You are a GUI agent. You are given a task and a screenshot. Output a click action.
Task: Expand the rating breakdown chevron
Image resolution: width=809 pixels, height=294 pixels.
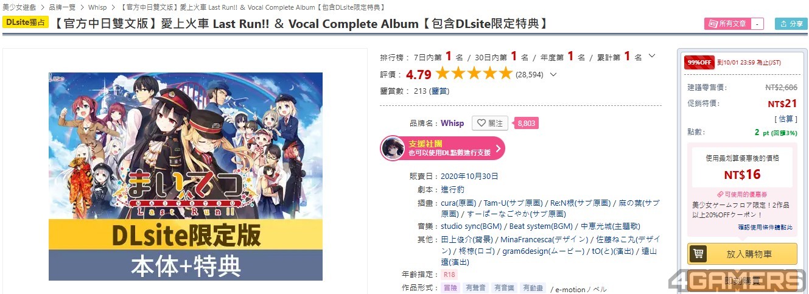click(x=553, y=75)
